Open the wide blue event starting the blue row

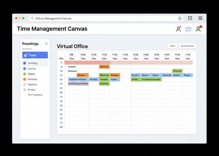click(78, 79)
